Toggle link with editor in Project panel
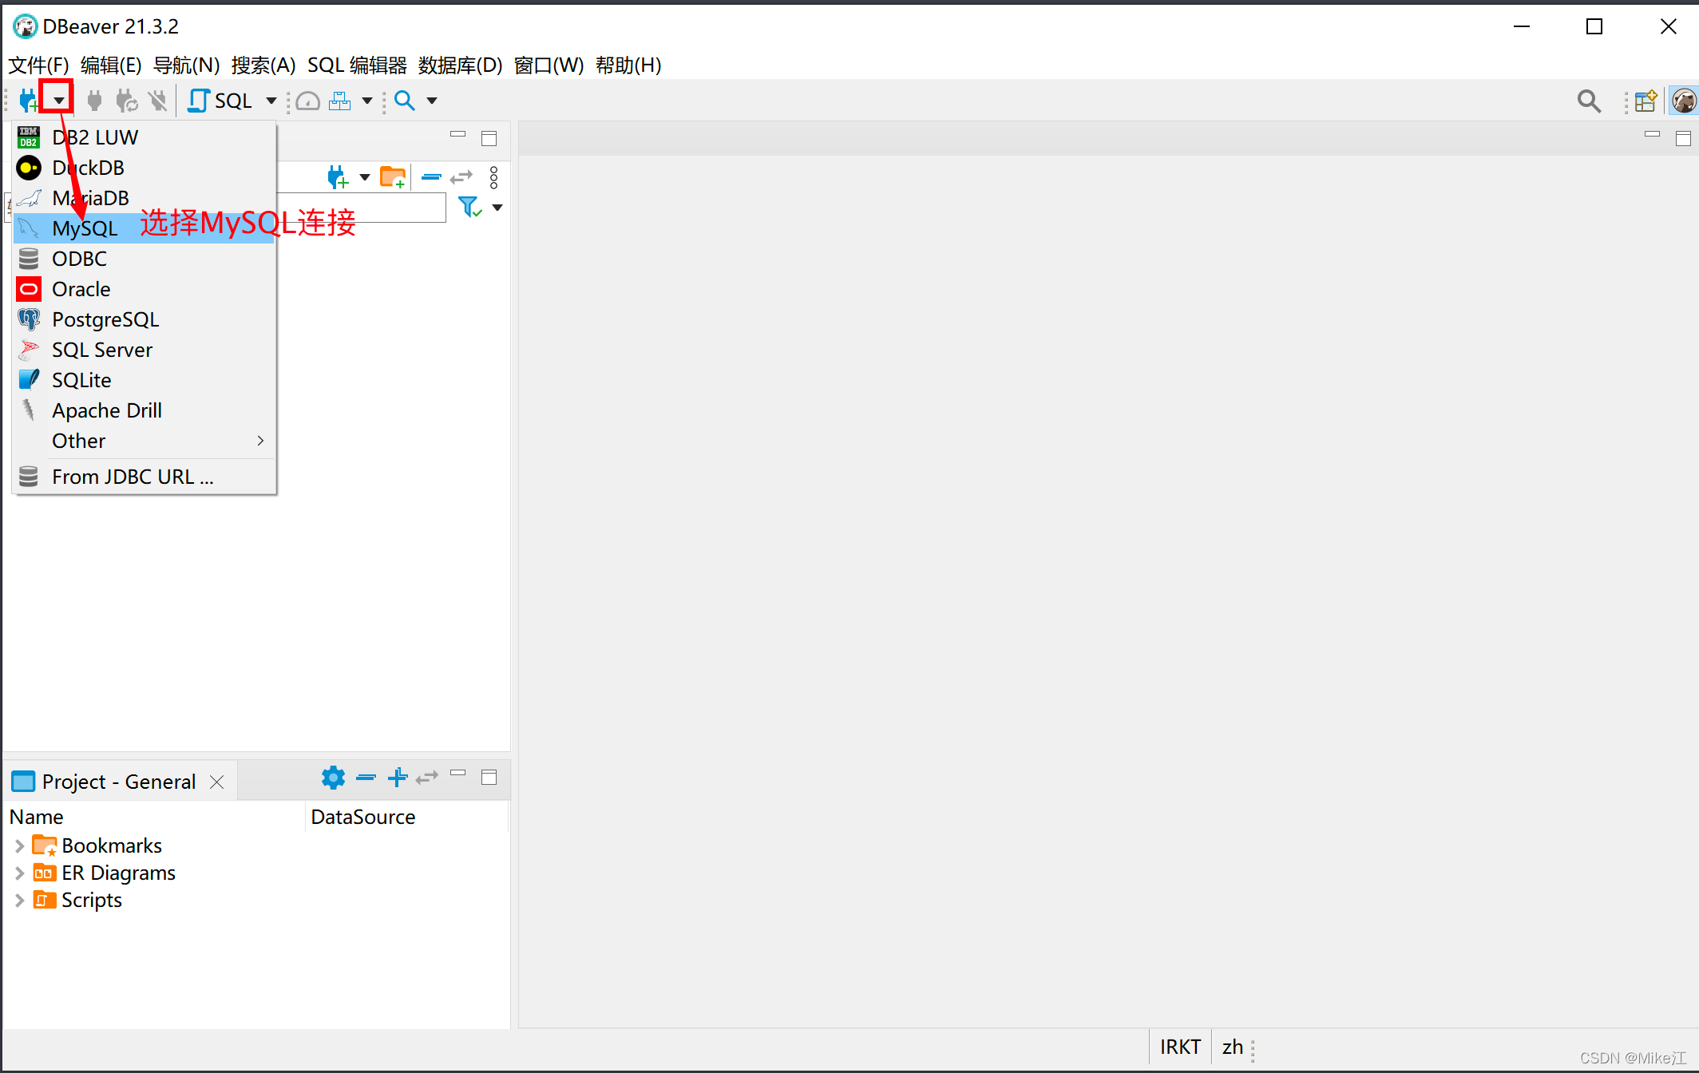This screenshot has width=1699, height=1073. tap(427, 777)
